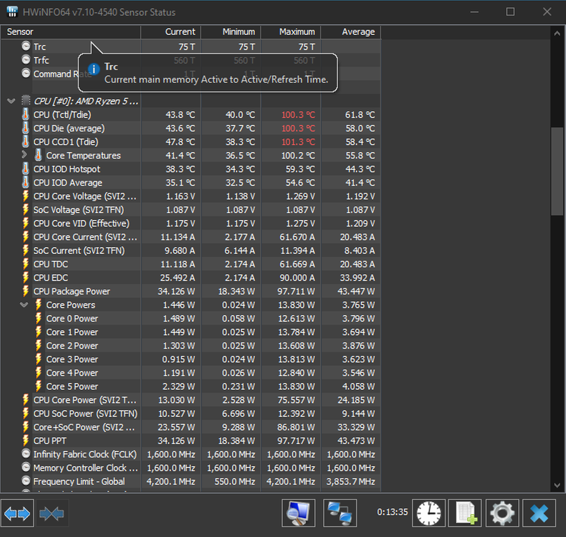
Task: Open the network computers remote icon
Action: coord(340,513)
